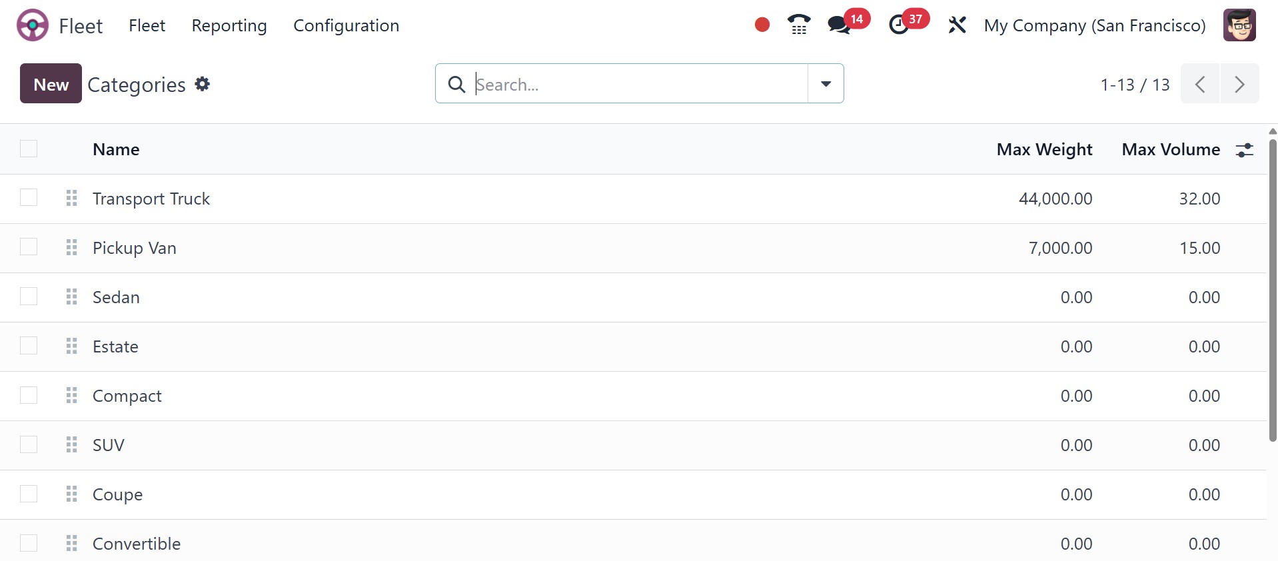Focus the Search input field
The width and height of the screenshot is (1278, 561).
point(640,84)
